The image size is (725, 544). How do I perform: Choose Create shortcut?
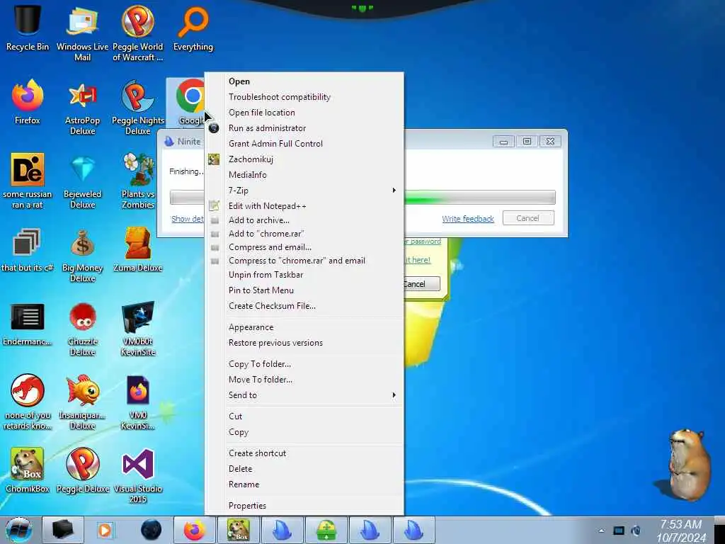click(304, 453)
